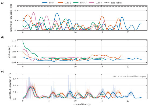Click the UAV 4 legend label

(99, 3)
